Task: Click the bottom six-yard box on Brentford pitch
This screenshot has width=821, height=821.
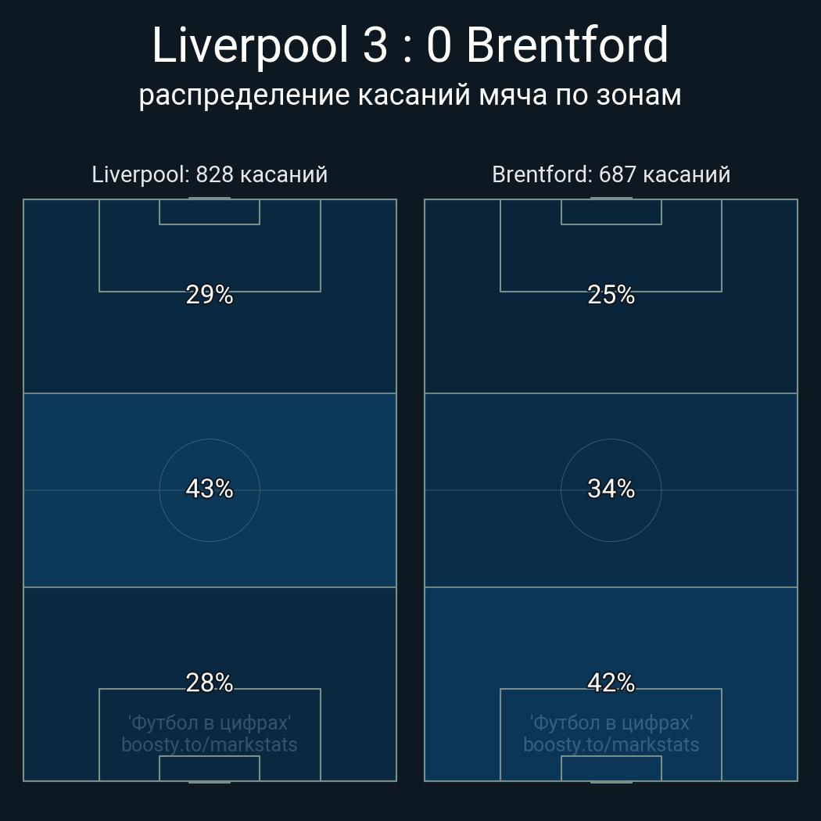Action: pyautogui.click(x=611, y=768)
